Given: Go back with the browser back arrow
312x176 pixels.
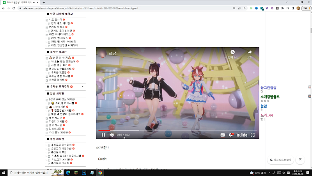Looking at the screenshot, I should pyautogui.click(x=4, y=8).
